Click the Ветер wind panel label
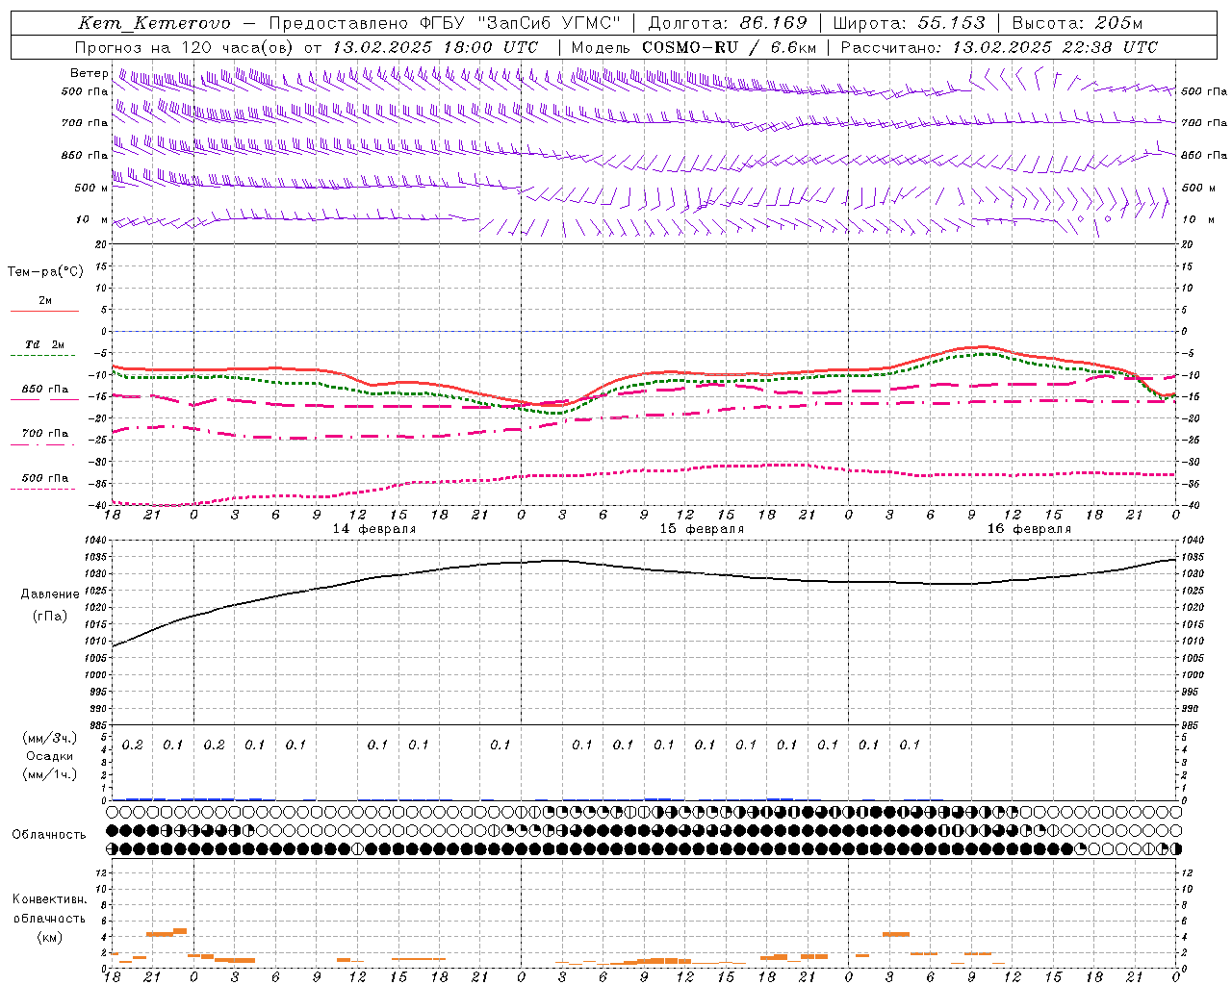1232x985 pixels. click(x=90, y=73)
